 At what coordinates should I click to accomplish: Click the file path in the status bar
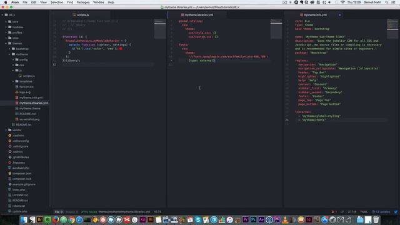[x=124, y=212]
